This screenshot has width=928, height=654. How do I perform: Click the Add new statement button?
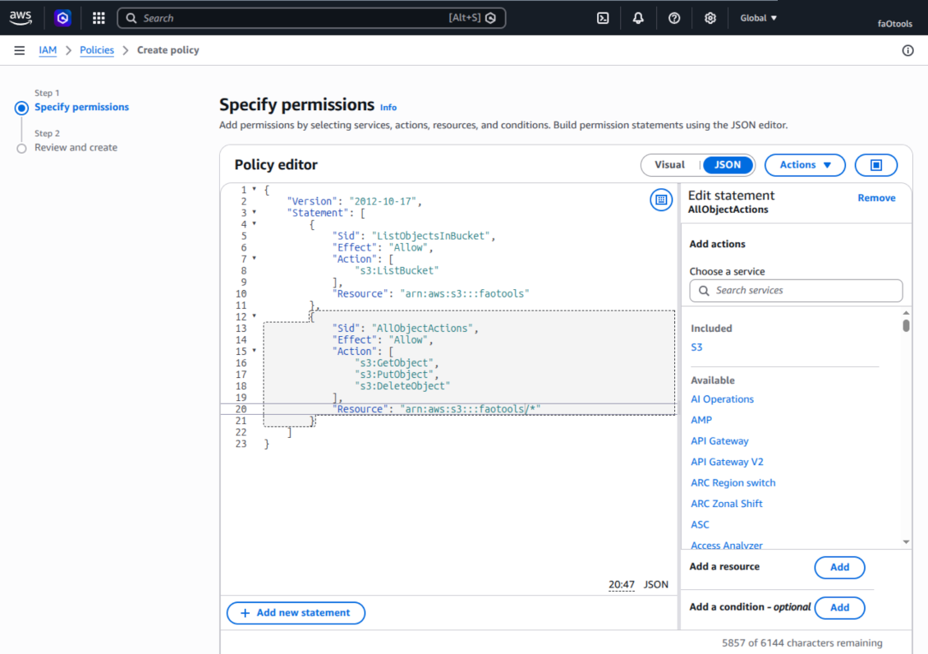pyautogui.click(x=296, y=613)
